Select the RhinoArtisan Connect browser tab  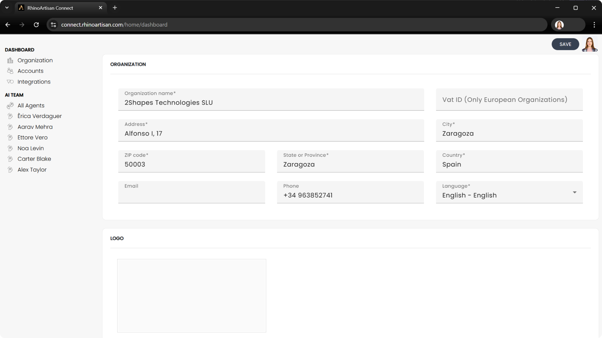(61, 8)
